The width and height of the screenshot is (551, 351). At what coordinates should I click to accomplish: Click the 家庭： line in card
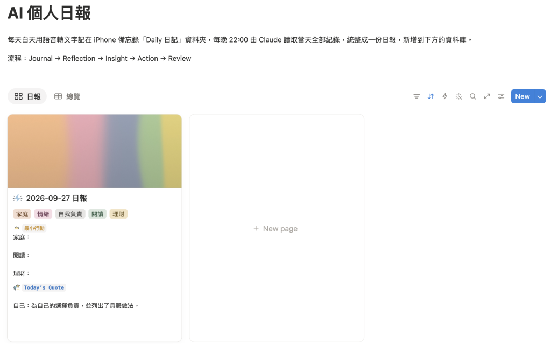coord(22,237)
